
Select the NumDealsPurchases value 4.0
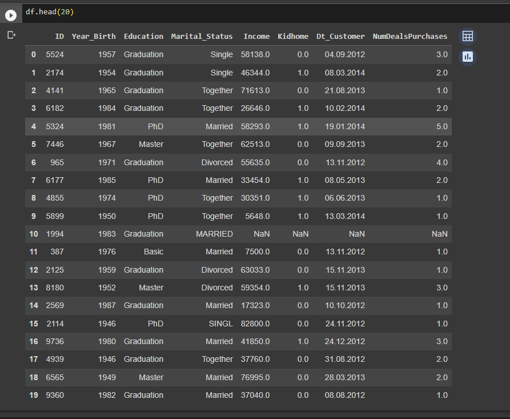click(x=441, y=162)
